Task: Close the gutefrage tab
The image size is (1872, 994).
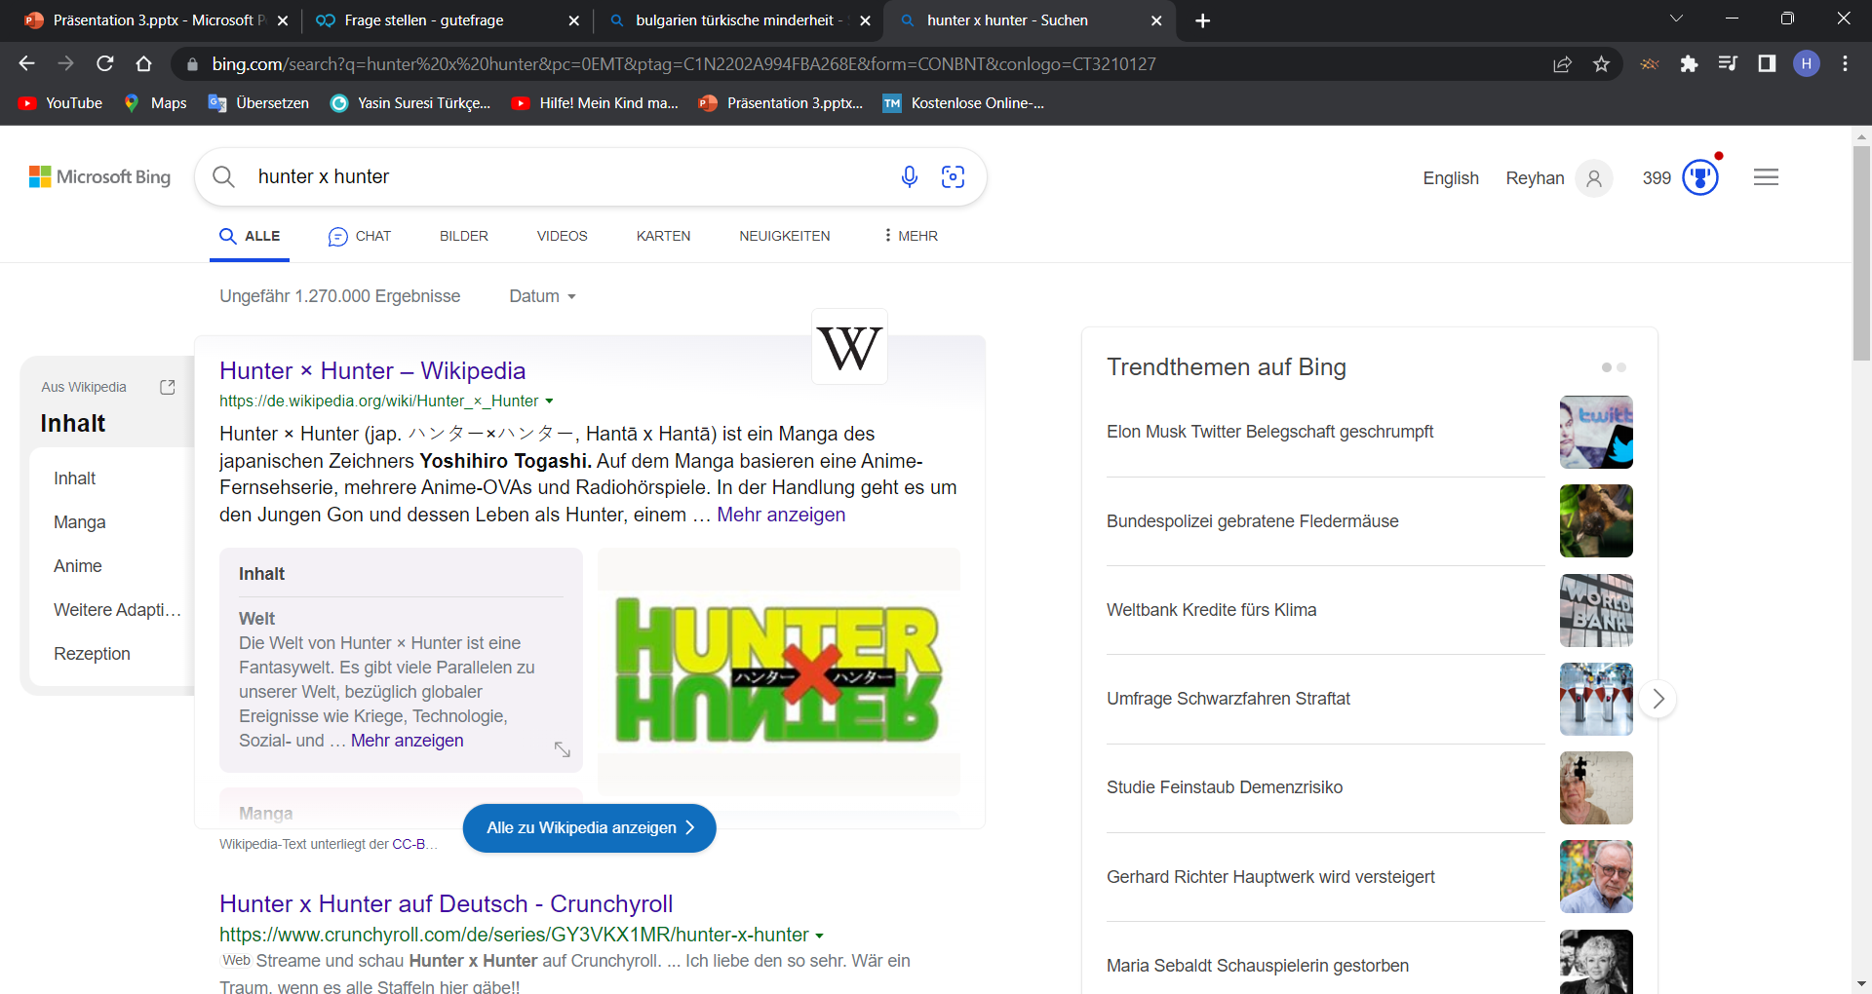Action: pos(573,20)
